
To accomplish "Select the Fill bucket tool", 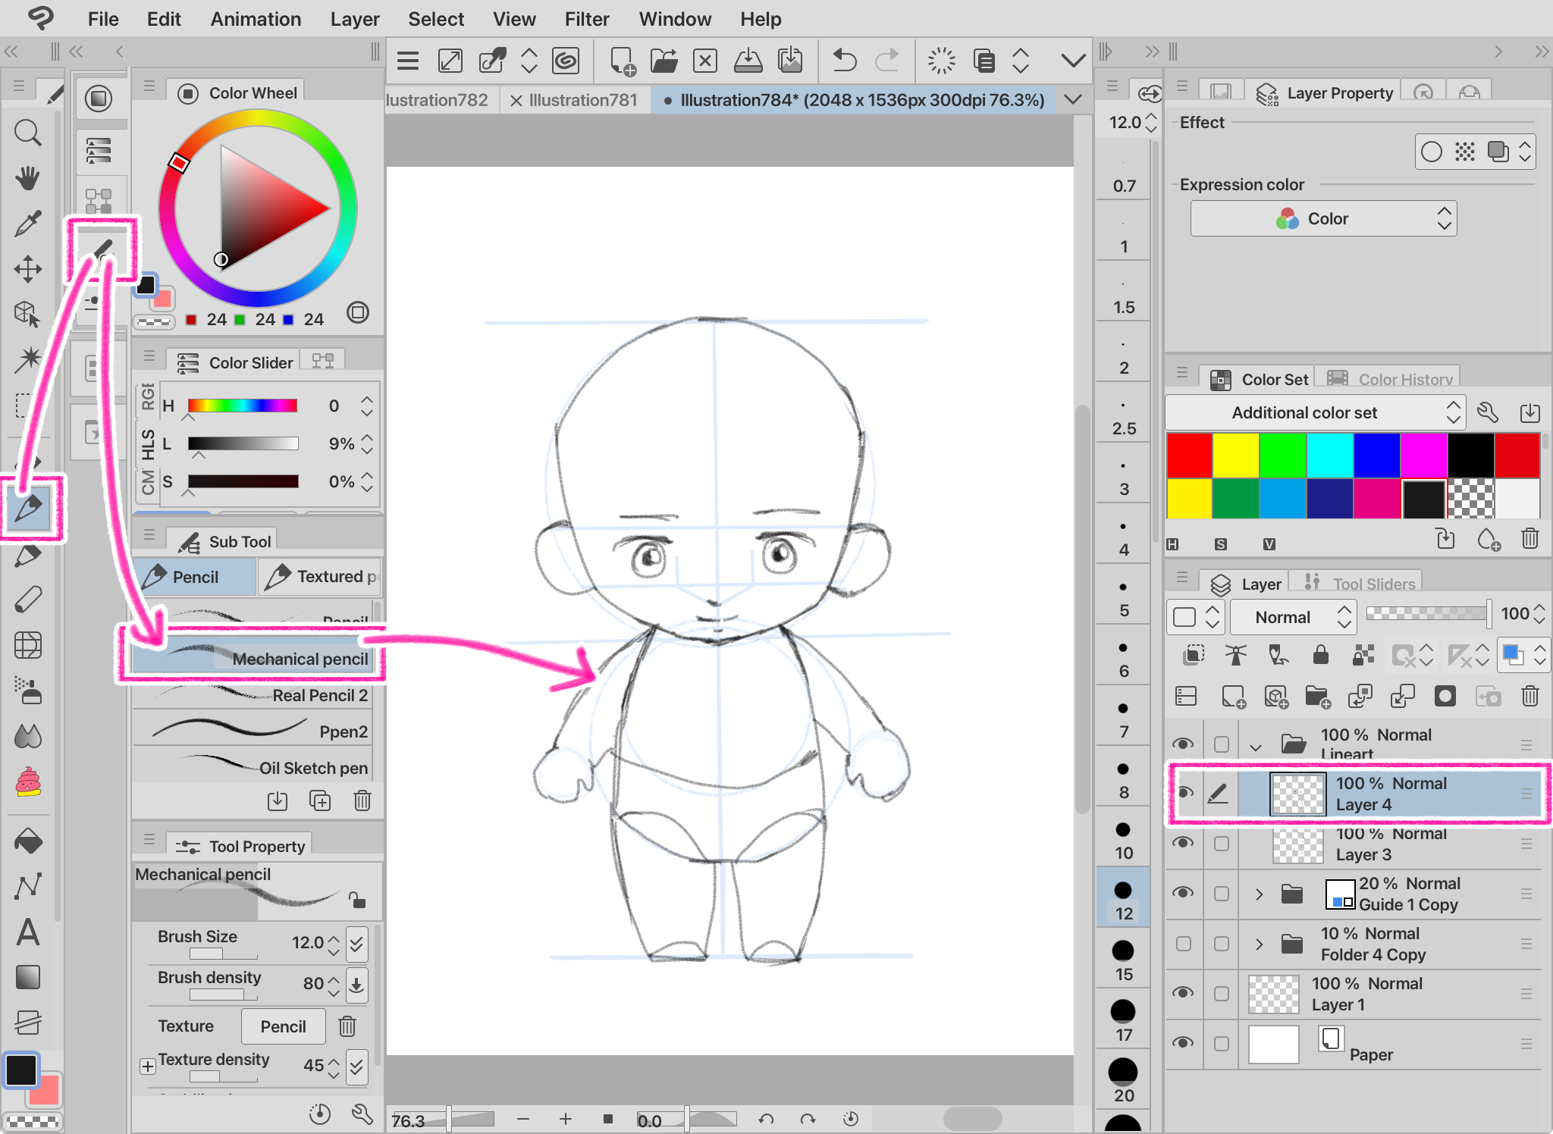I will click(x=28, y=841).
